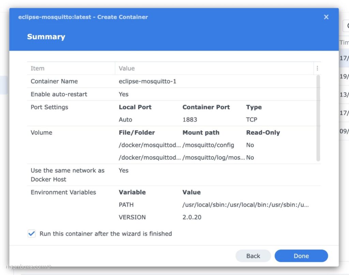
Task: Select Use the same network as Docker Host
Action: (67, 175)
